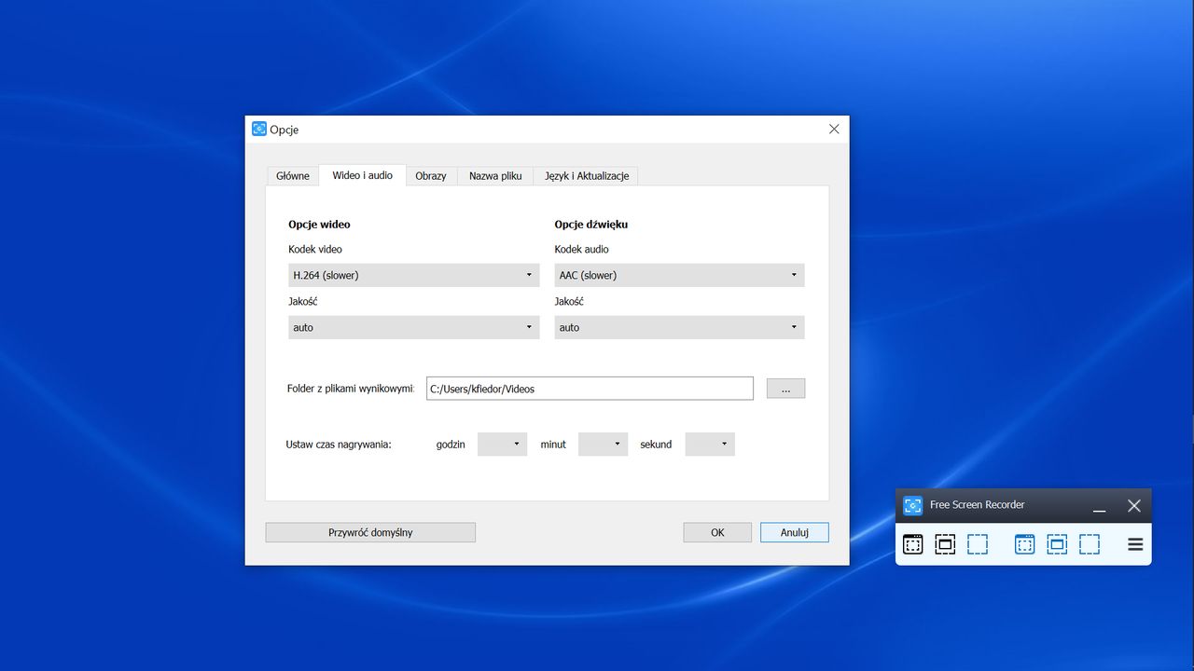Click the browse folder button with three dots

785,389
